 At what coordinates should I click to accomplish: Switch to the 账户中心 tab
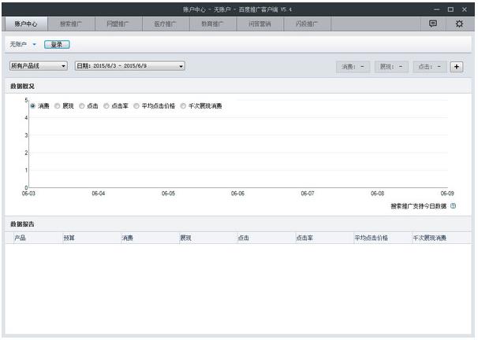coord(25,24)
